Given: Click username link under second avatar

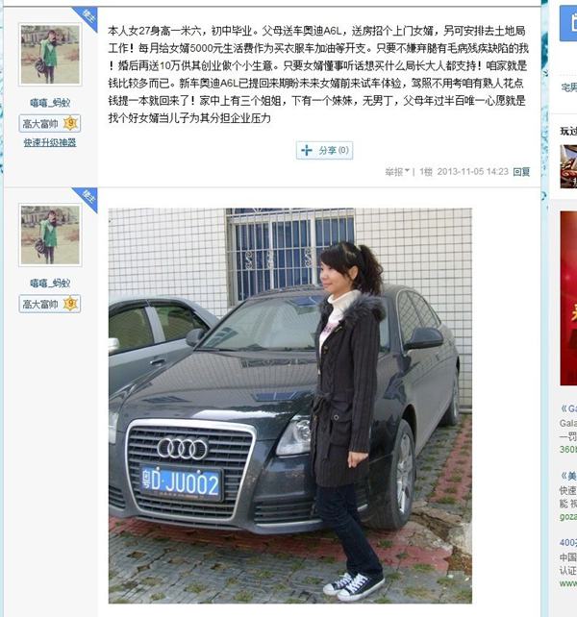Looking at the screenshot, I should [x=50, y=284].
